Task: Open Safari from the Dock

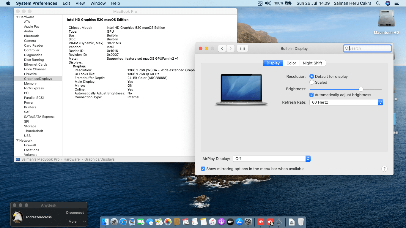Action: click(123, 222)
